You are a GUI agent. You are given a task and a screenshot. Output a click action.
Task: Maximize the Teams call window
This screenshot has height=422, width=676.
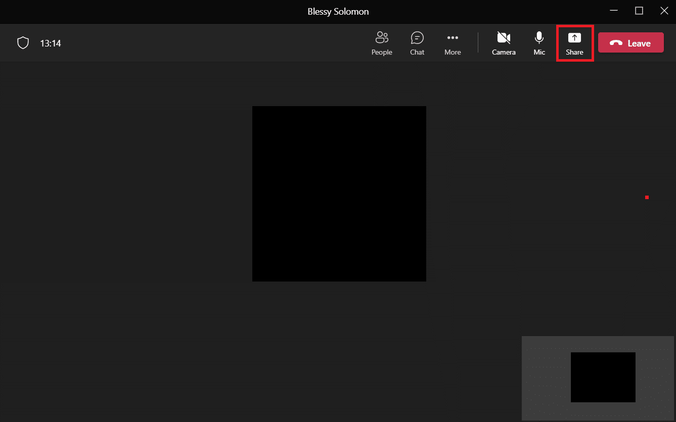coord(639,11)
